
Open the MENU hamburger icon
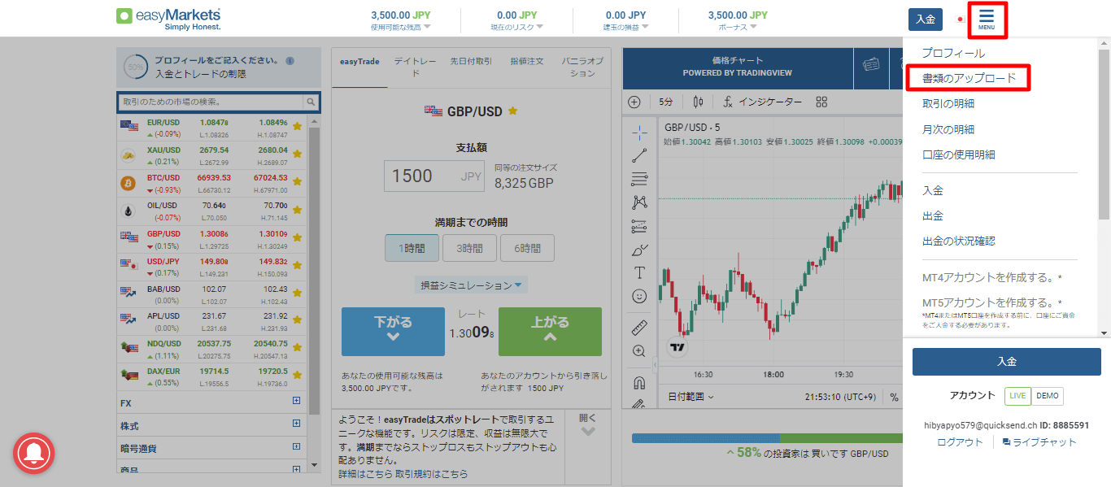point(987,19)
